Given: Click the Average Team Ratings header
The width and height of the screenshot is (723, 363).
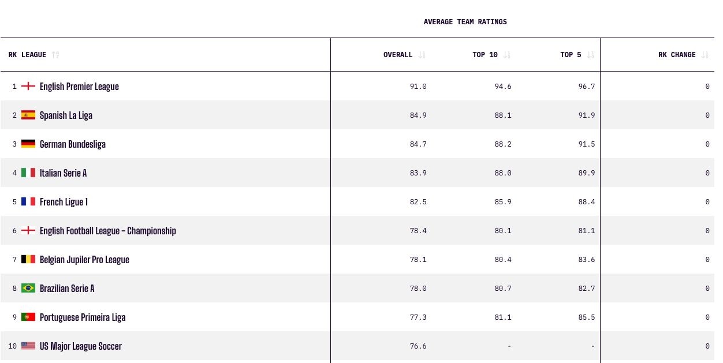Looking at the screenshot, I should 465,22.
